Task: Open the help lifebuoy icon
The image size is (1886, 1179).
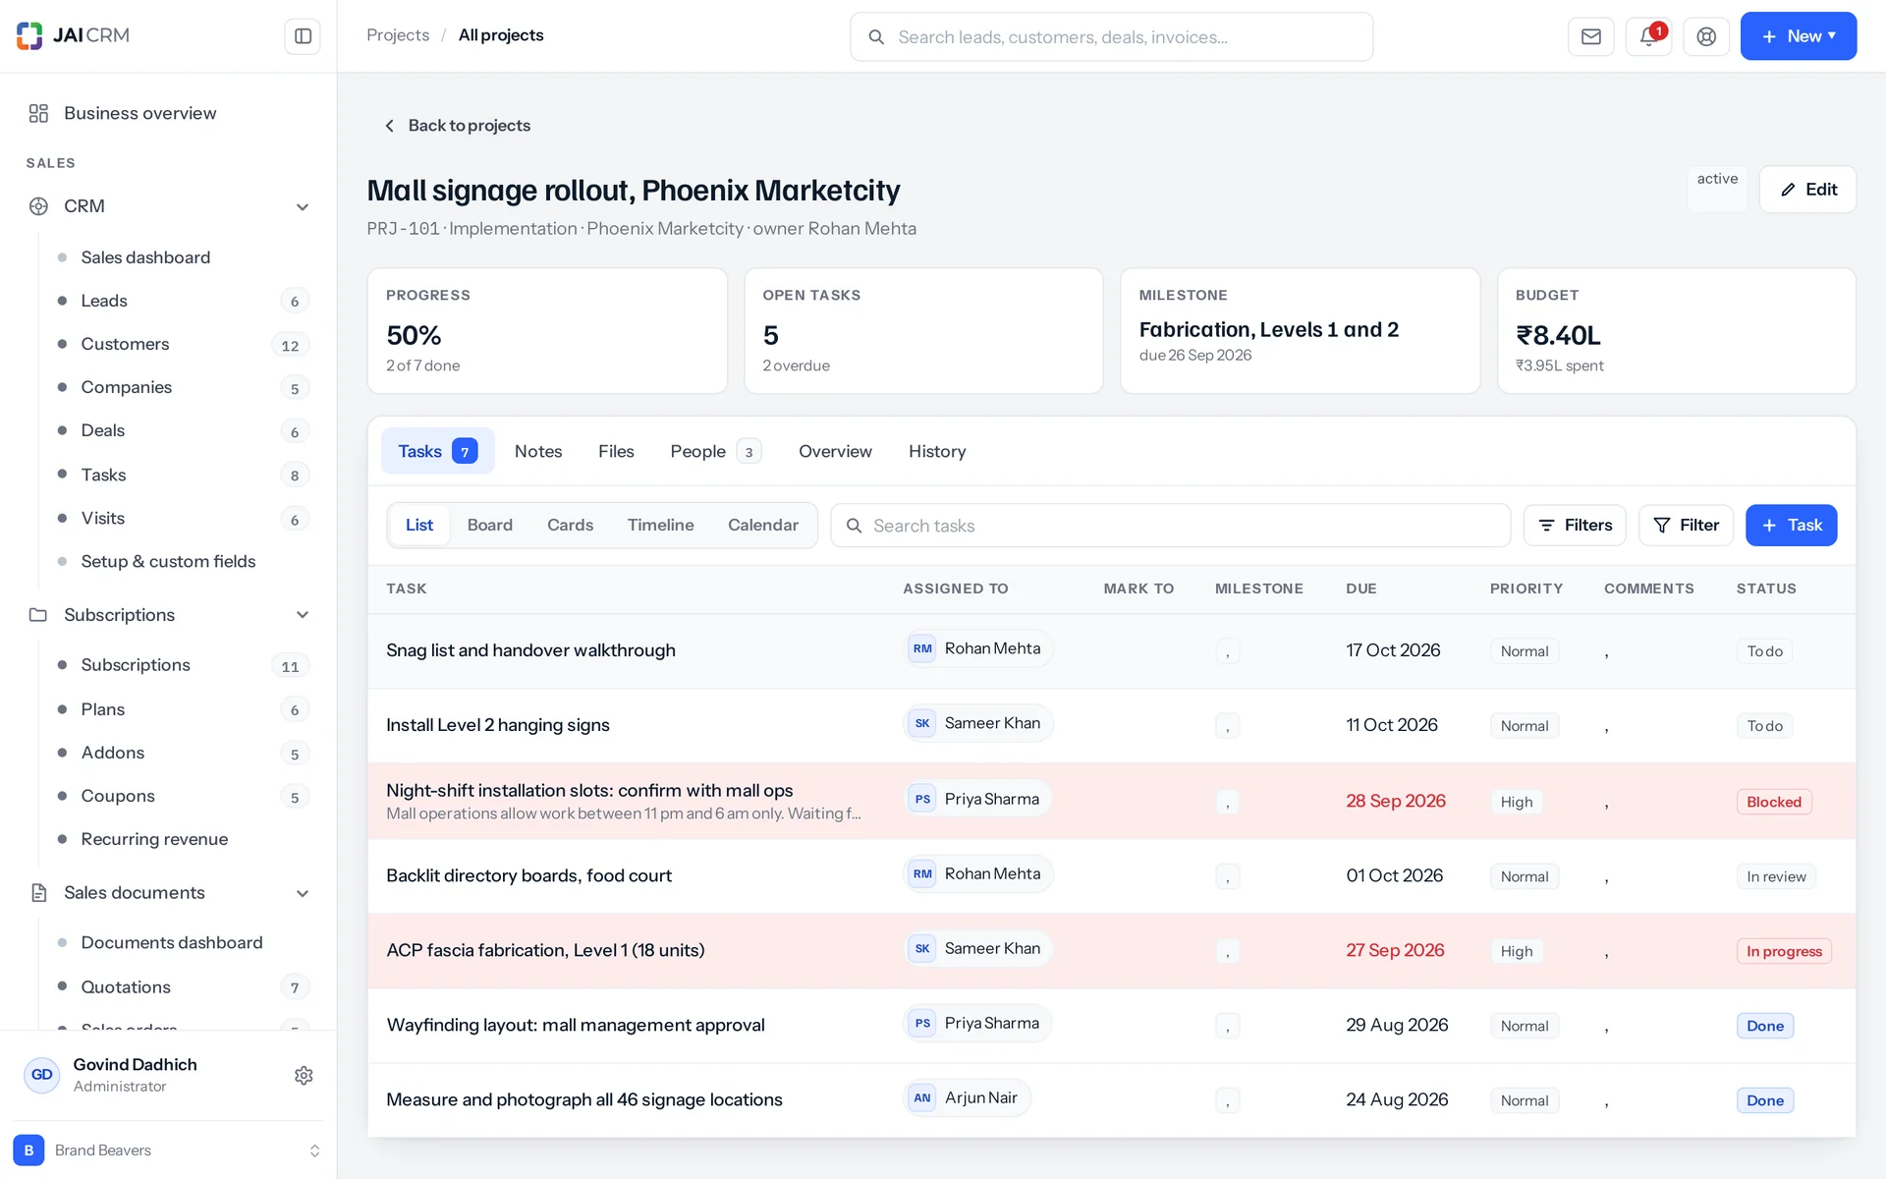Action: coord(1706,36)
